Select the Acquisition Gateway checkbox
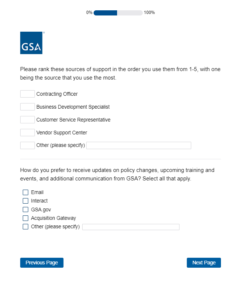Viewport: 236px width, 285px height. pyautogui.click(x=25, y=218)
